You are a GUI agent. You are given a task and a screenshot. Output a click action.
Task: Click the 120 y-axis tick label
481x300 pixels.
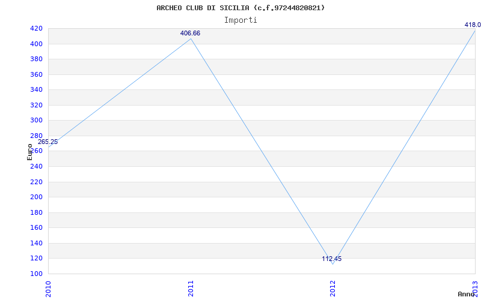point(36,259)
